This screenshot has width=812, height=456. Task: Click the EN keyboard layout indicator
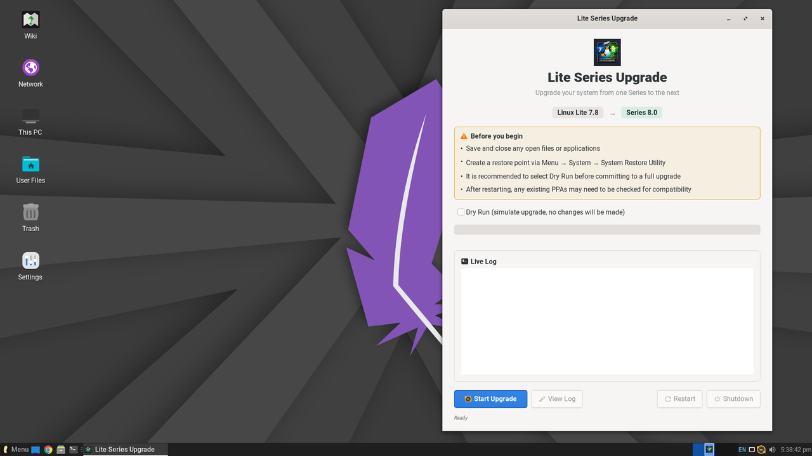742,450
